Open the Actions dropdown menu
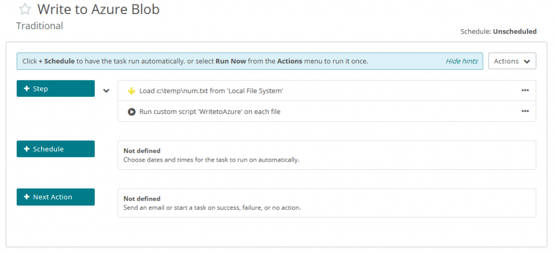The height and width of the screenshot is (254, 554). click(x=512, y=61)
